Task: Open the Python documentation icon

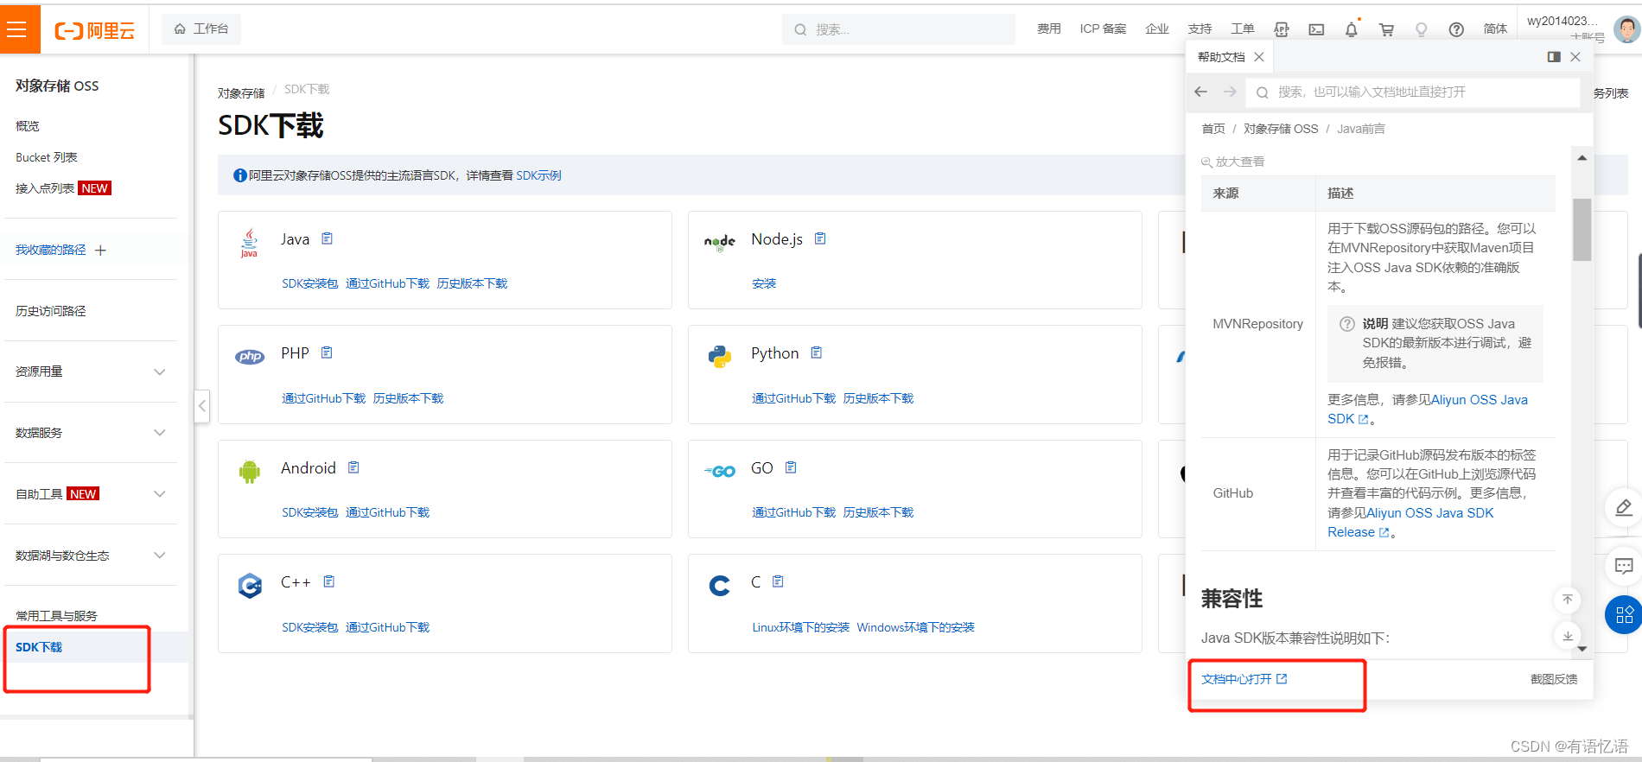Action: click(x=817, y=352)
